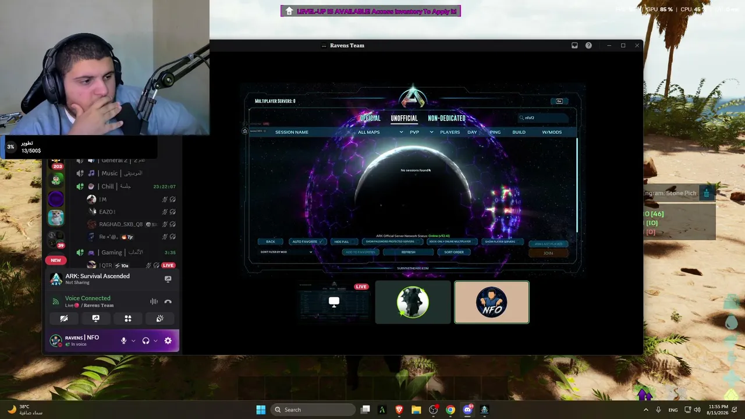745x419 pixels.
Task: Open the cat avatar server icon
Action: point(56,218)
